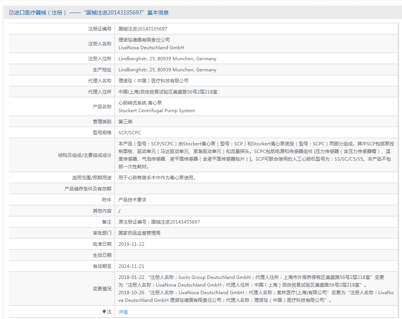This screenshot has height=319, width=402.
Task: Select product name 心肺转流系统 离心泵
Action: pyautogui.click(x=140, y=103)
